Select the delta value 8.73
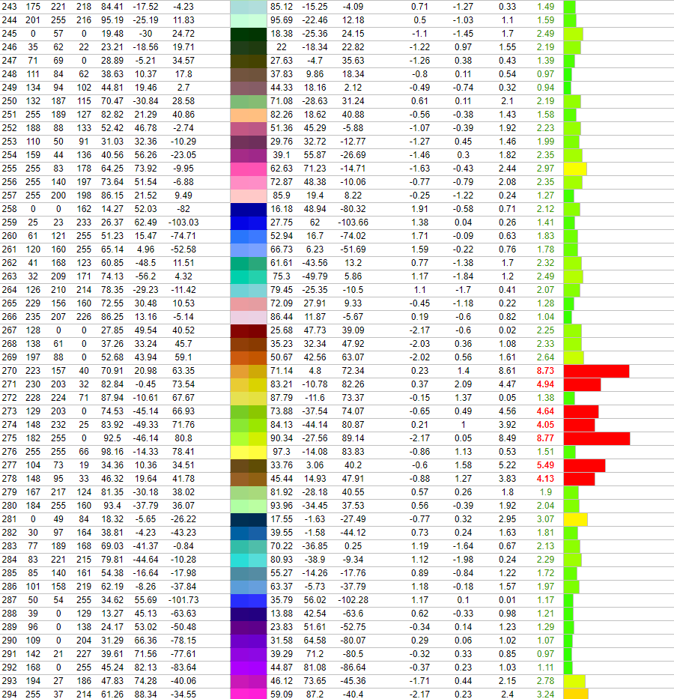 pyautogui.click(x=545, y=371)
